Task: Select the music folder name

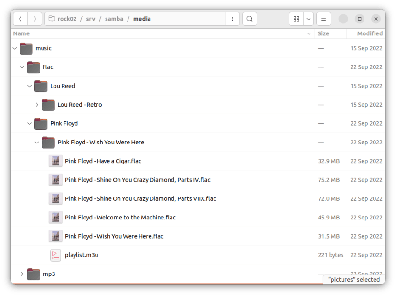Action: [43, 48]
